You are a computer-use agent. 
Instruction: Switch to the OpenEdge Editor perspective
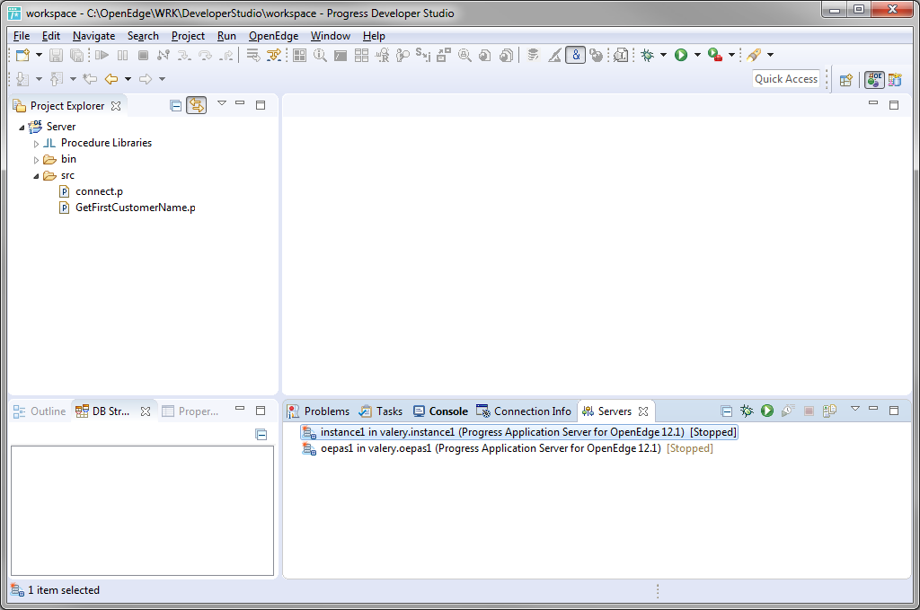pos(874,80)
